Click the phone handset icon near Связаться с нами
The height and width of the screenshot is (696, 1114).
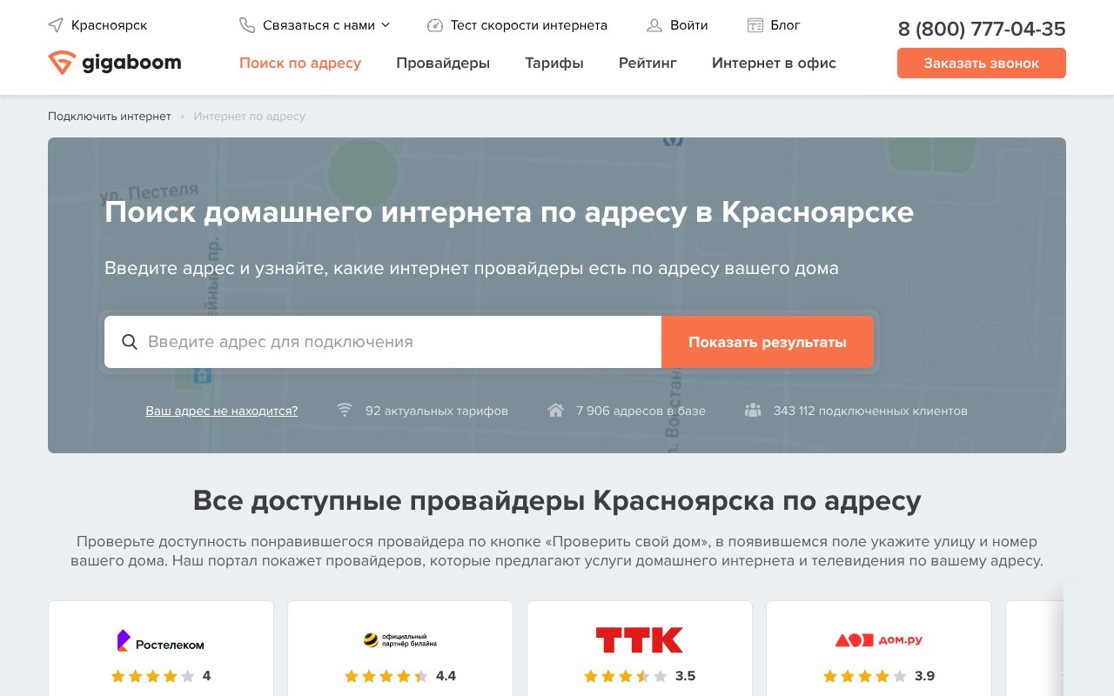coord(246,25)
